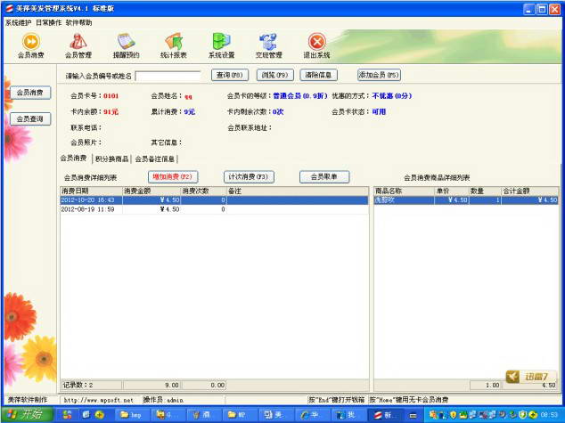Switch to the 会员备注信息 tab
Screen dimensions: 565x423
click(155, 159)
